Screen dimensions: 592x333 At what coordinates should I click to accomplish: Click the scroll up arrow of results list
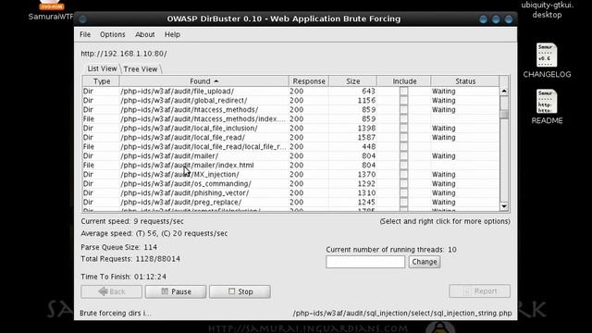click(x=504, y=92)
